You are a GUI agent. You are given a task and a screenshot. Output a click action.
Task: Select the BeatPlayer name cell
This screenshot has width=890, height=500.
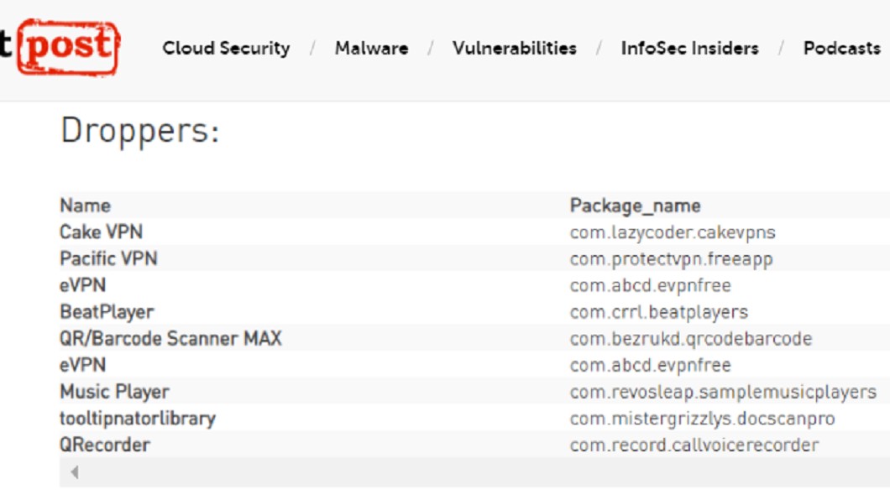(107, 312)
